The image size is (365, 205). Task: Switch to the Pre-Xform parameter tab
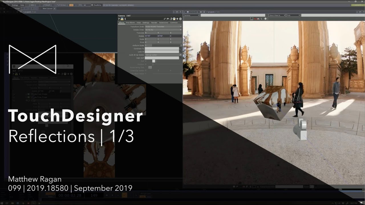click(130, 22)
